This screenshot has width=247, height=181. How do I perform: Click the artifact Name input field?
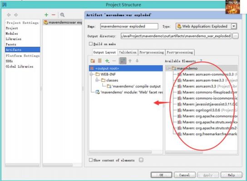[x=129, y=26]
